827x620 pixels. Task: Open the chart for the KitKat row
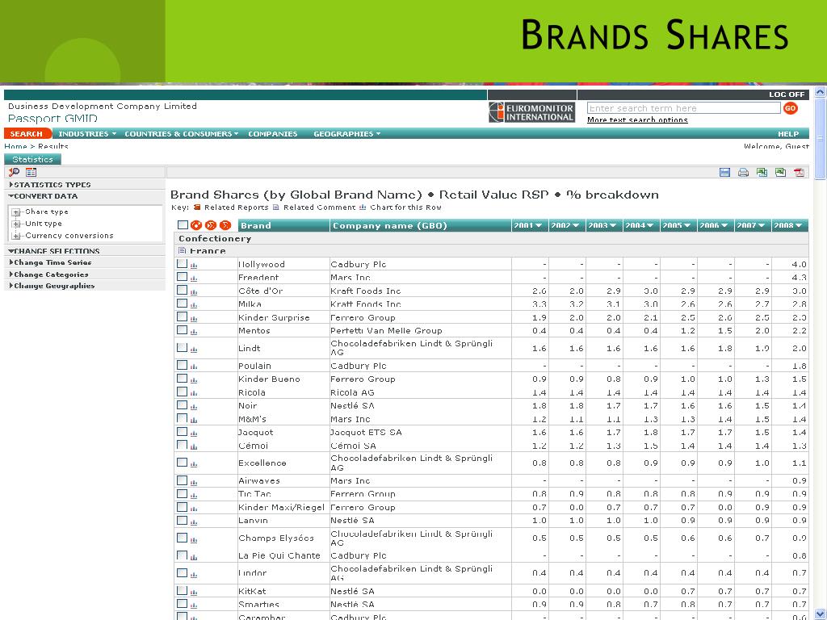pos(194,592)
